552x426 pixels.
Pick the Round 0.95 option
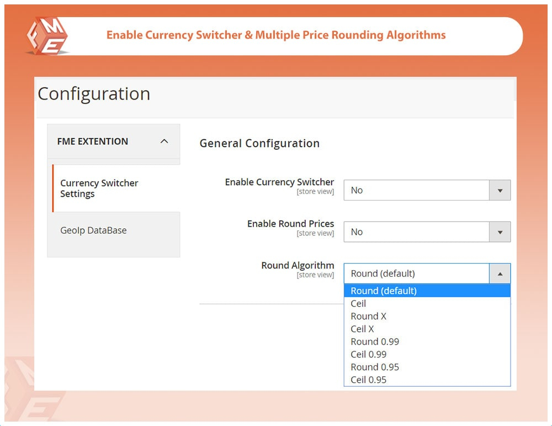375,367
